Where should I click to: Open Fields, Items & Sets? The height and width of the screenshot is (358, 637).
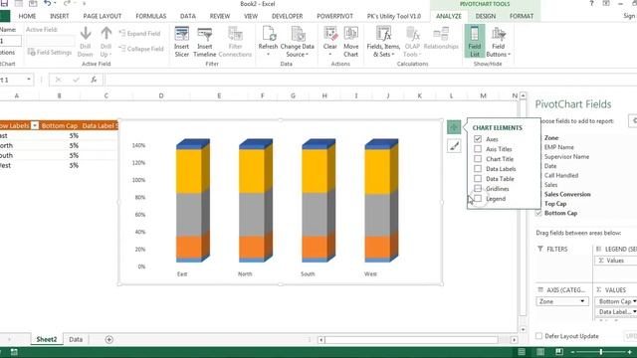(x=383, y=42)
